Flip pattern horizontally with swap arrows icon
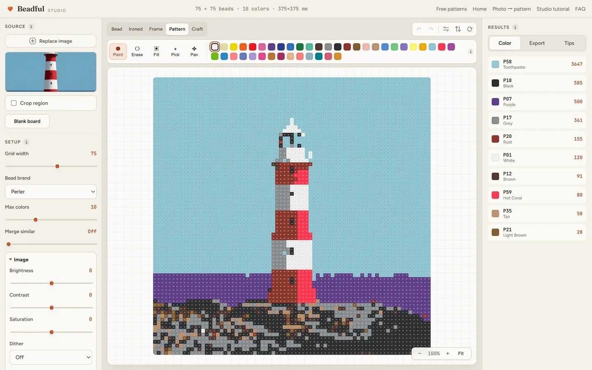The height and width of the screenshot is (370, 592). click(x=446, y=29)
